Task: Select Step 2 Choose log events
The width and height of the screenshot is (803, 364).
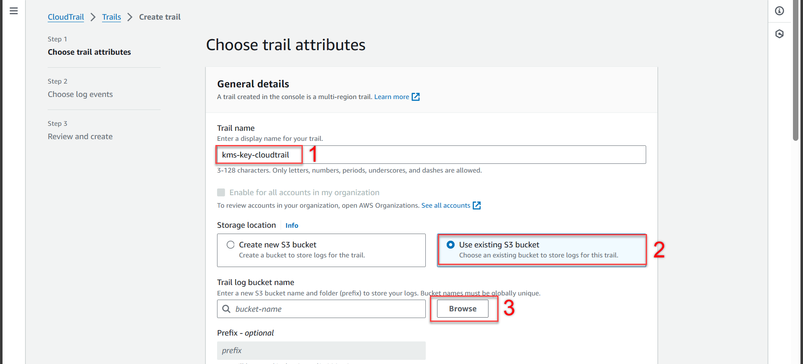Action: point(80,94)
